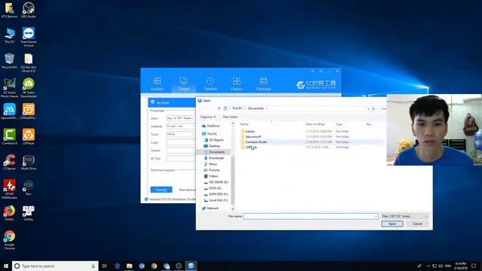Open Pictures in navigation pane
This screenshot has width=482, height=271.
[x=214, y=170]
